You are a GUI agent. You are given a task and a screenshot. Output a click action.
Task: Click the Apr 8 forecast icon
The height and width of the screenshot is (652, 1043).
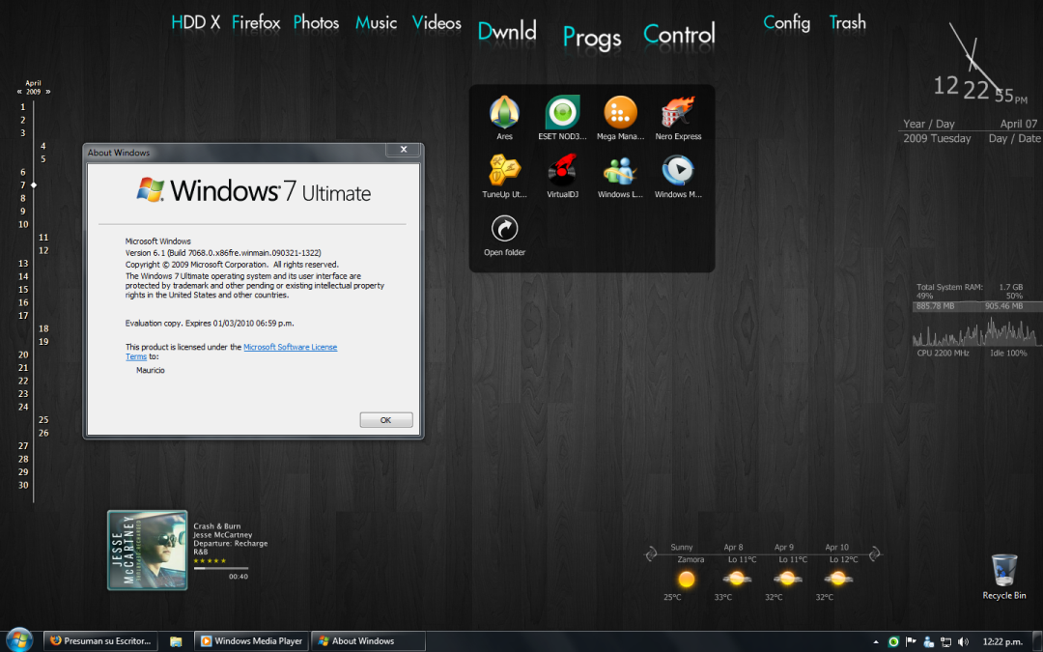(x=737, y=579)
